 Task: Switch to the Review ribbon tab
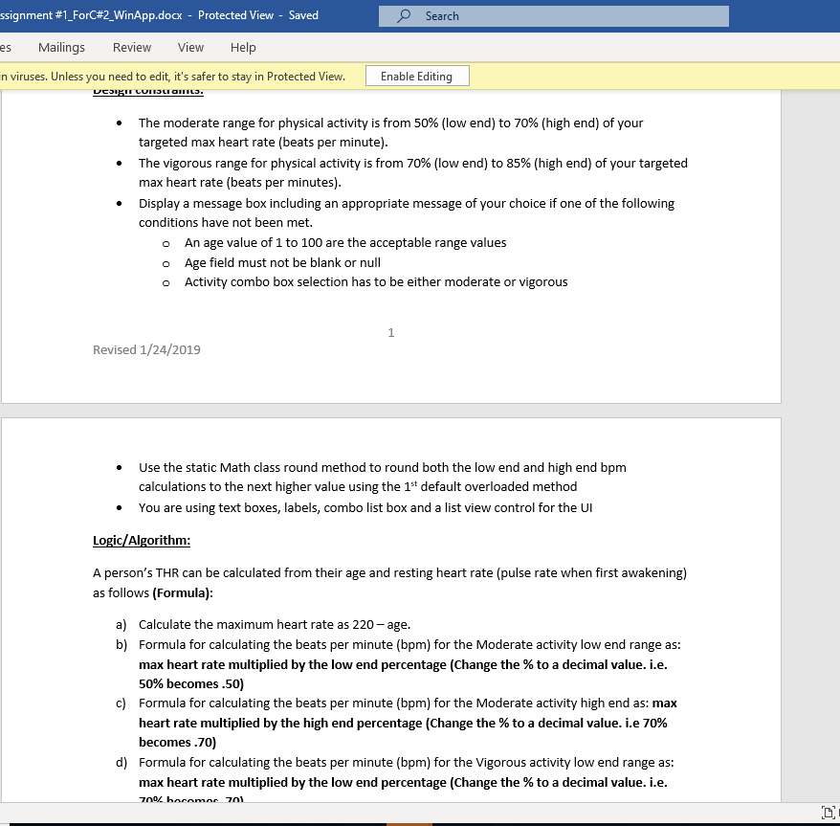pyautogui.click(x=131, y=47)
